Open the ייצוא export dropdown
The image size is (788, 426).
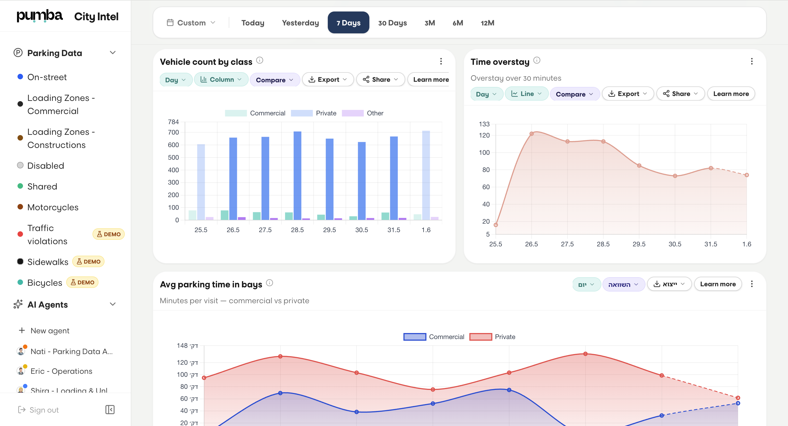coord(669,284)
